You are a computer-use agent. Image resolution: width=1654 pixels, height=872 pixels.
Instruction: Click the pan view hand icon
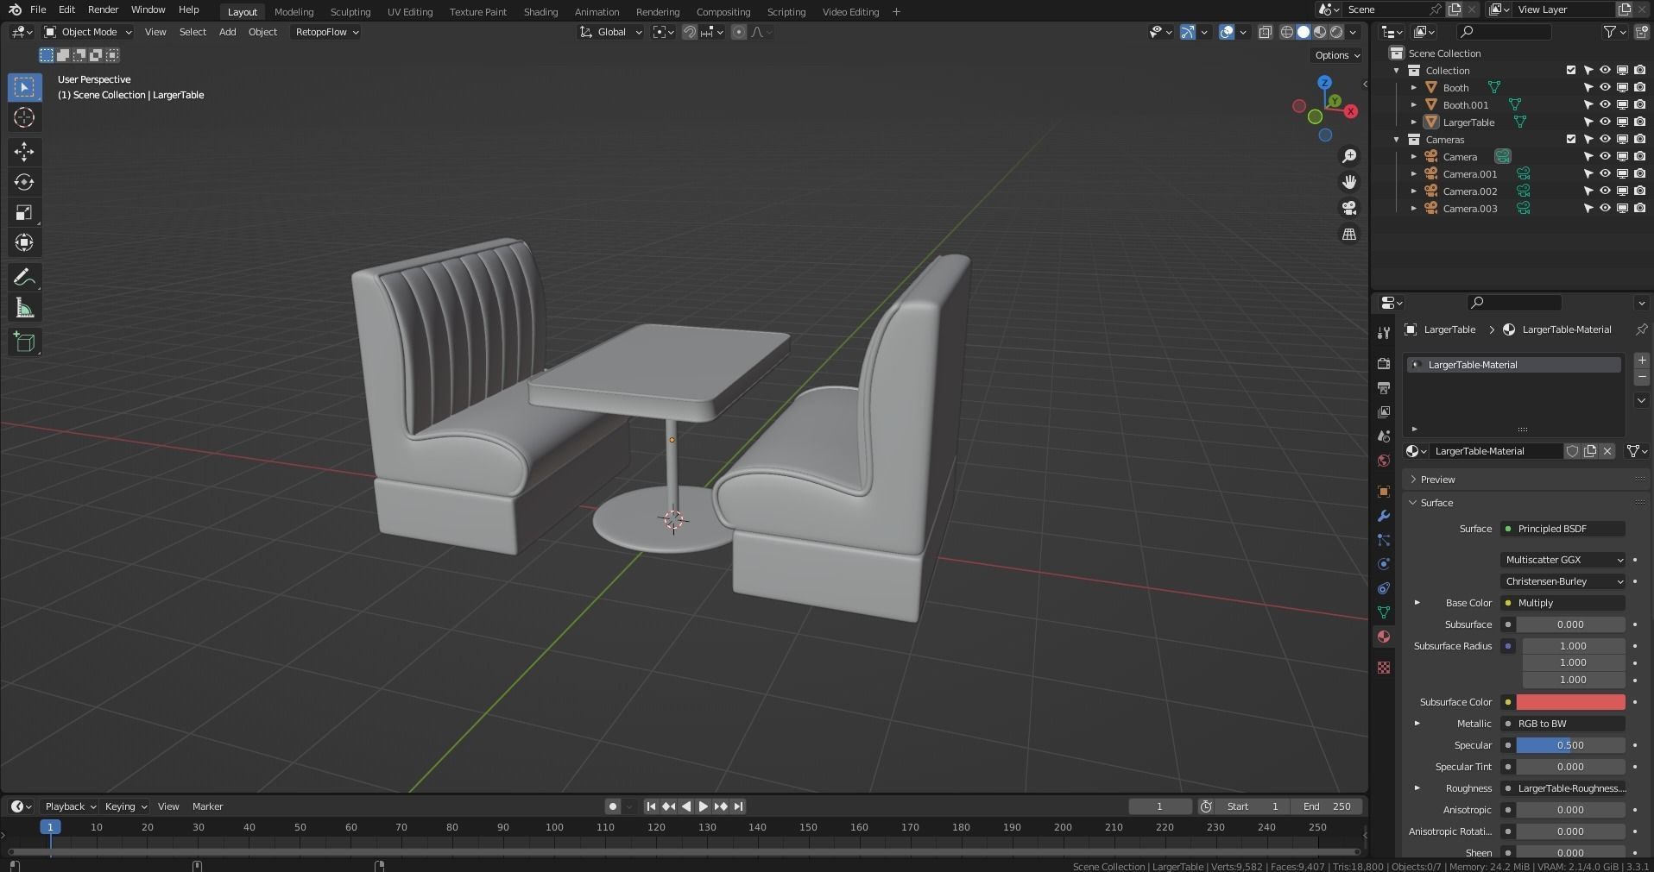[x=1348, y=182]
